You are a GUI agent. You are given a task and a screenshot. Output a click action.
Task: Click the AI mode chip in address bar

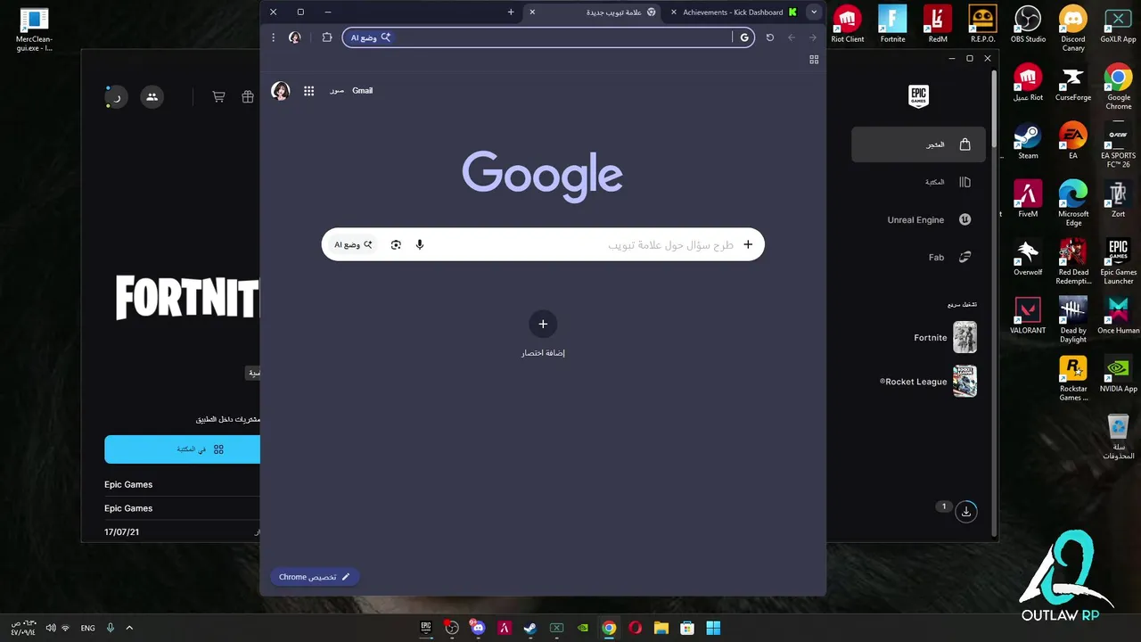(370, 37)
